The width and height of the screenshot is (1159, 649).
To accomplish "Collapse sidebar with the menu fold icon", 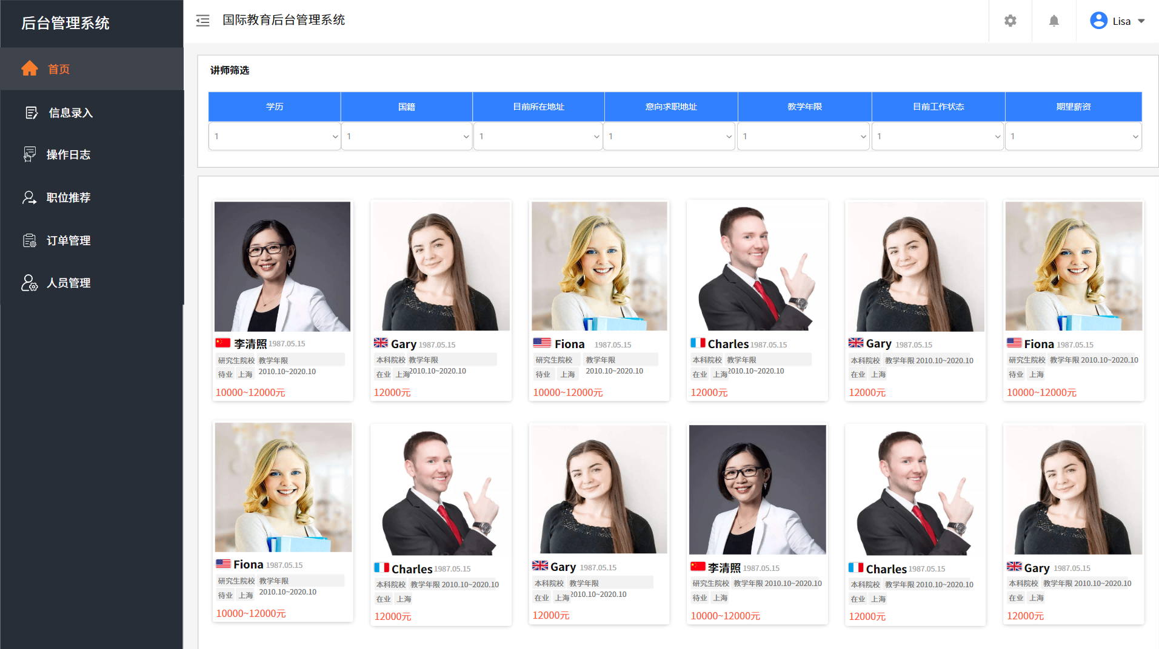I will click(202, 21).
